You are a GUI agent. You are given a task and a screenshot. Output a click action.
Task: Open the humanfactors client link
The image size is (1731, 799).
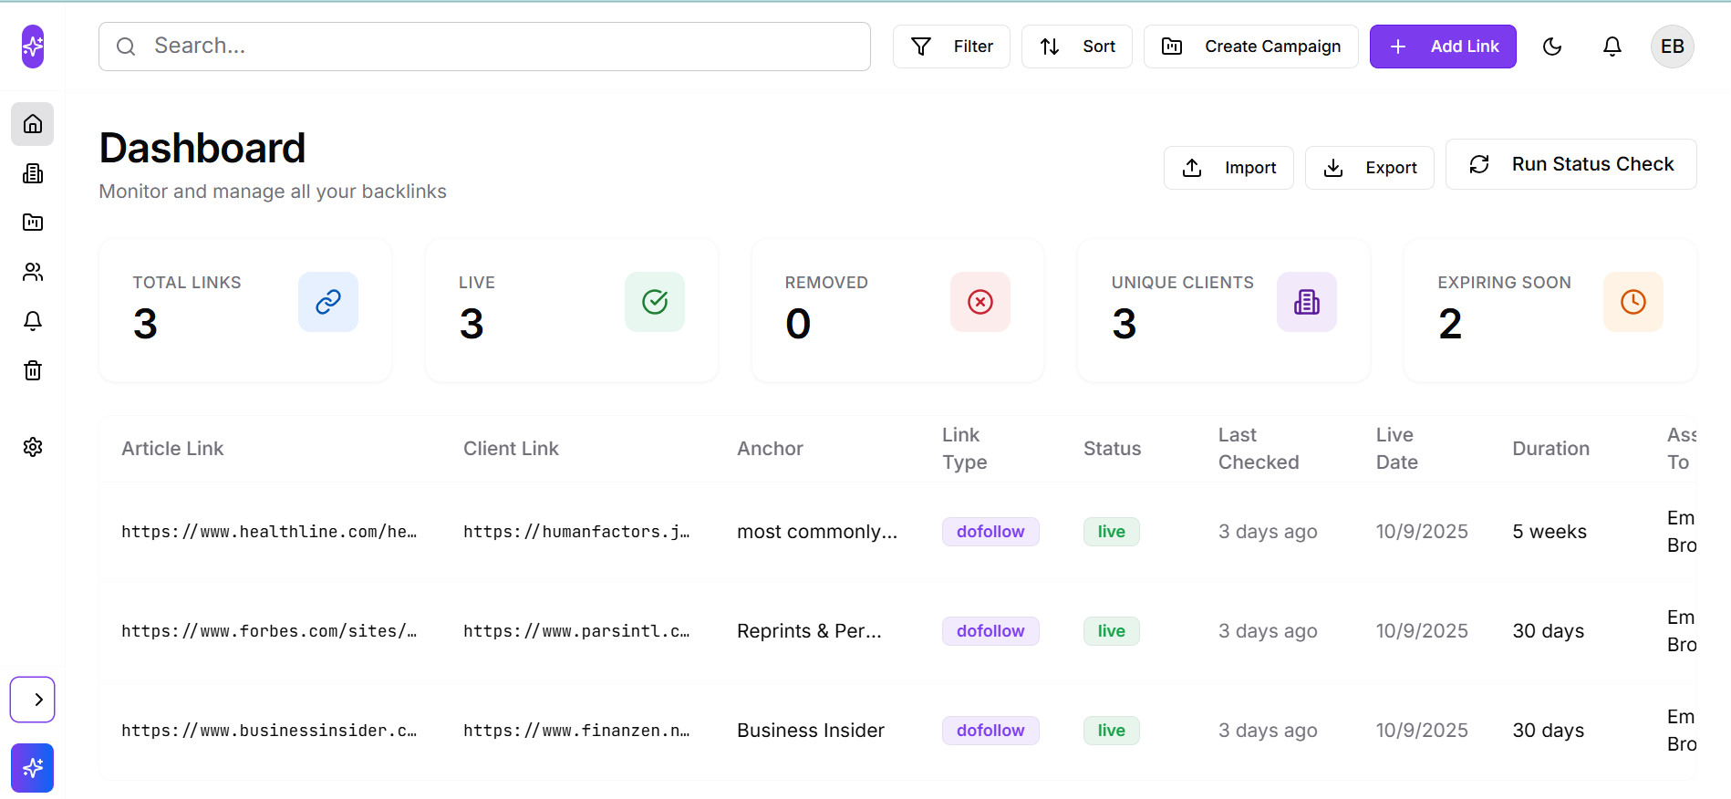576,532
